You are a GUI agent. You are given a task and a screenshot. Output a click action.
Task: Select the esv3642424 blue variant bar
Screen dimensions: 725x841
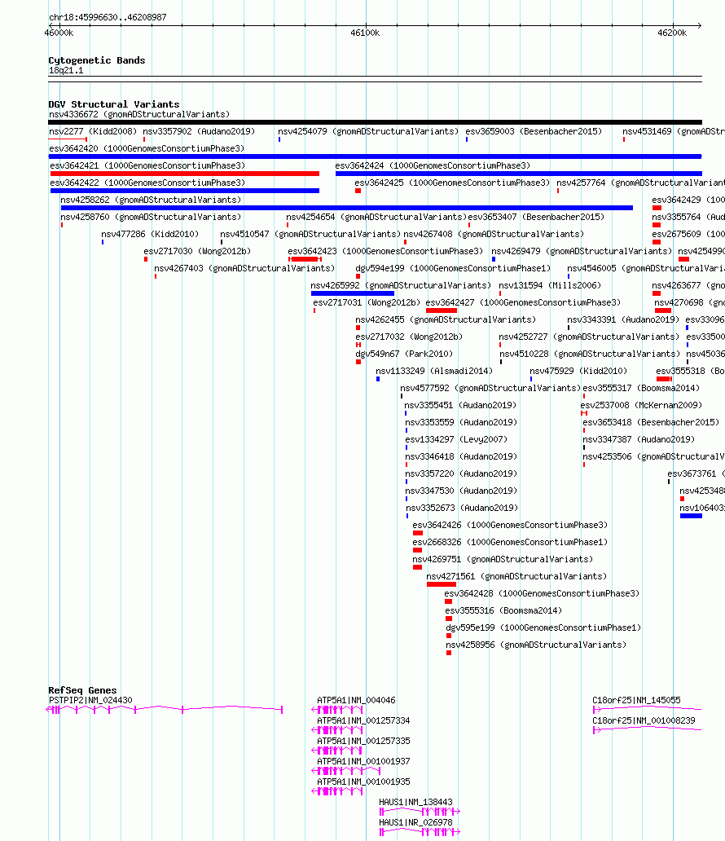pos(519,174)
